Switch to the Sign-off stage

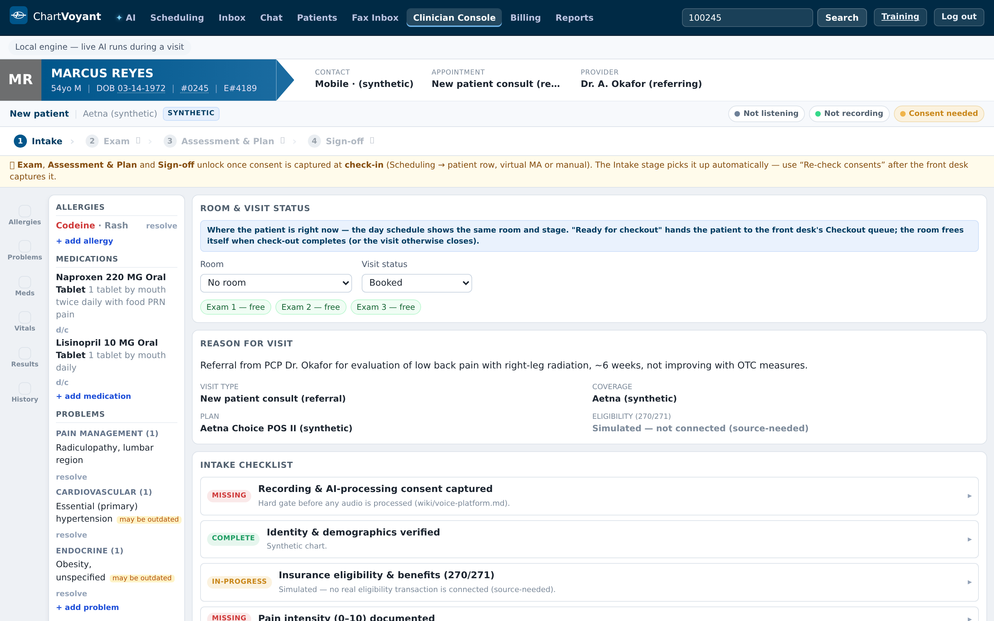[x=341, y=141]
